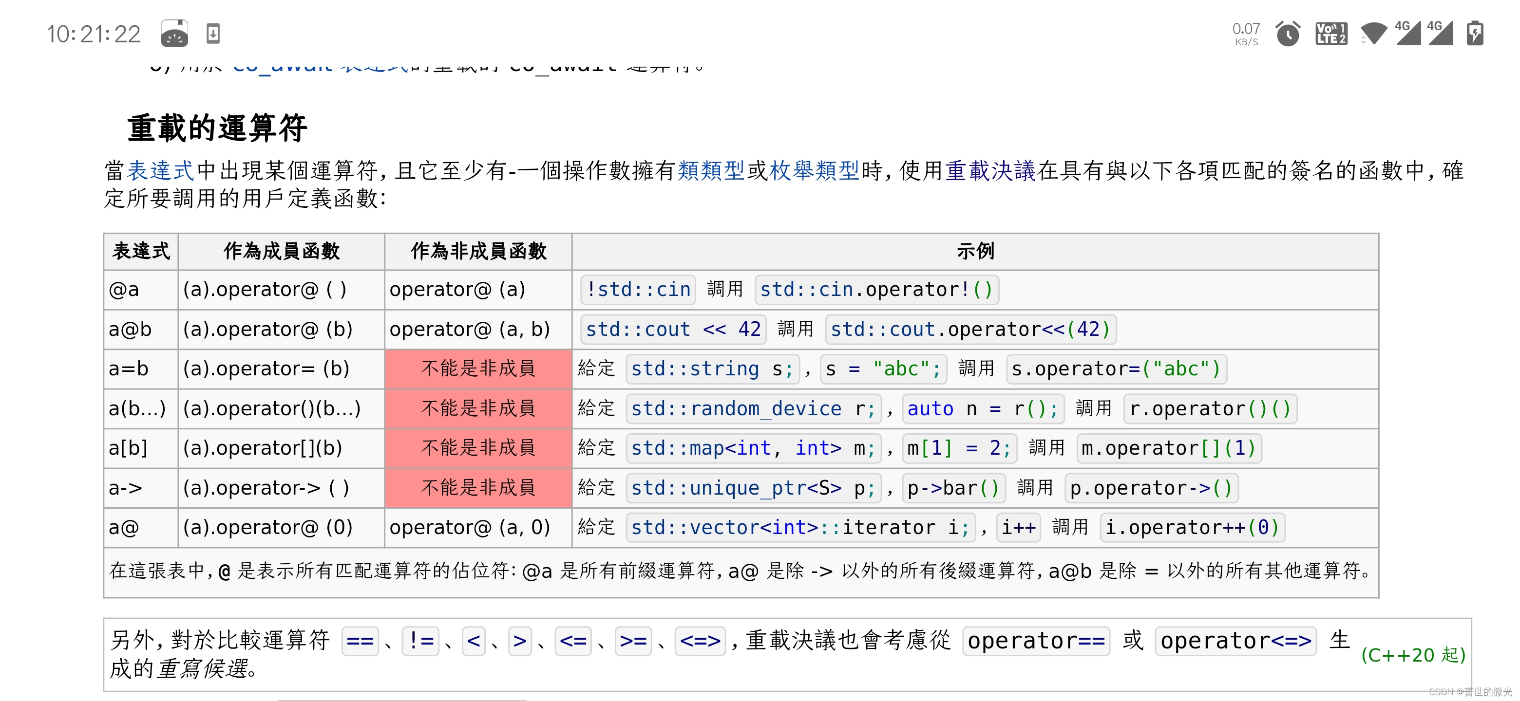
Task: Click the a(b...) expression cell
Action: (141, 408)
